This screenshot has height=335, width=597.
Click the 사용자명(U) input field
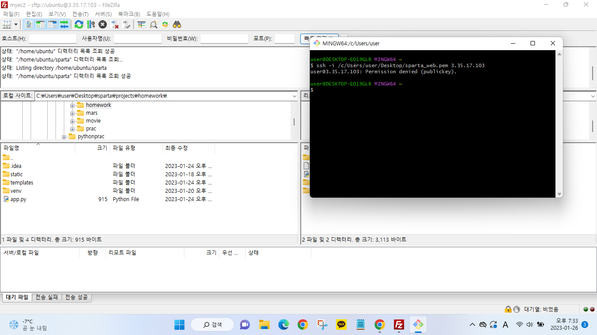click(138, 38)
